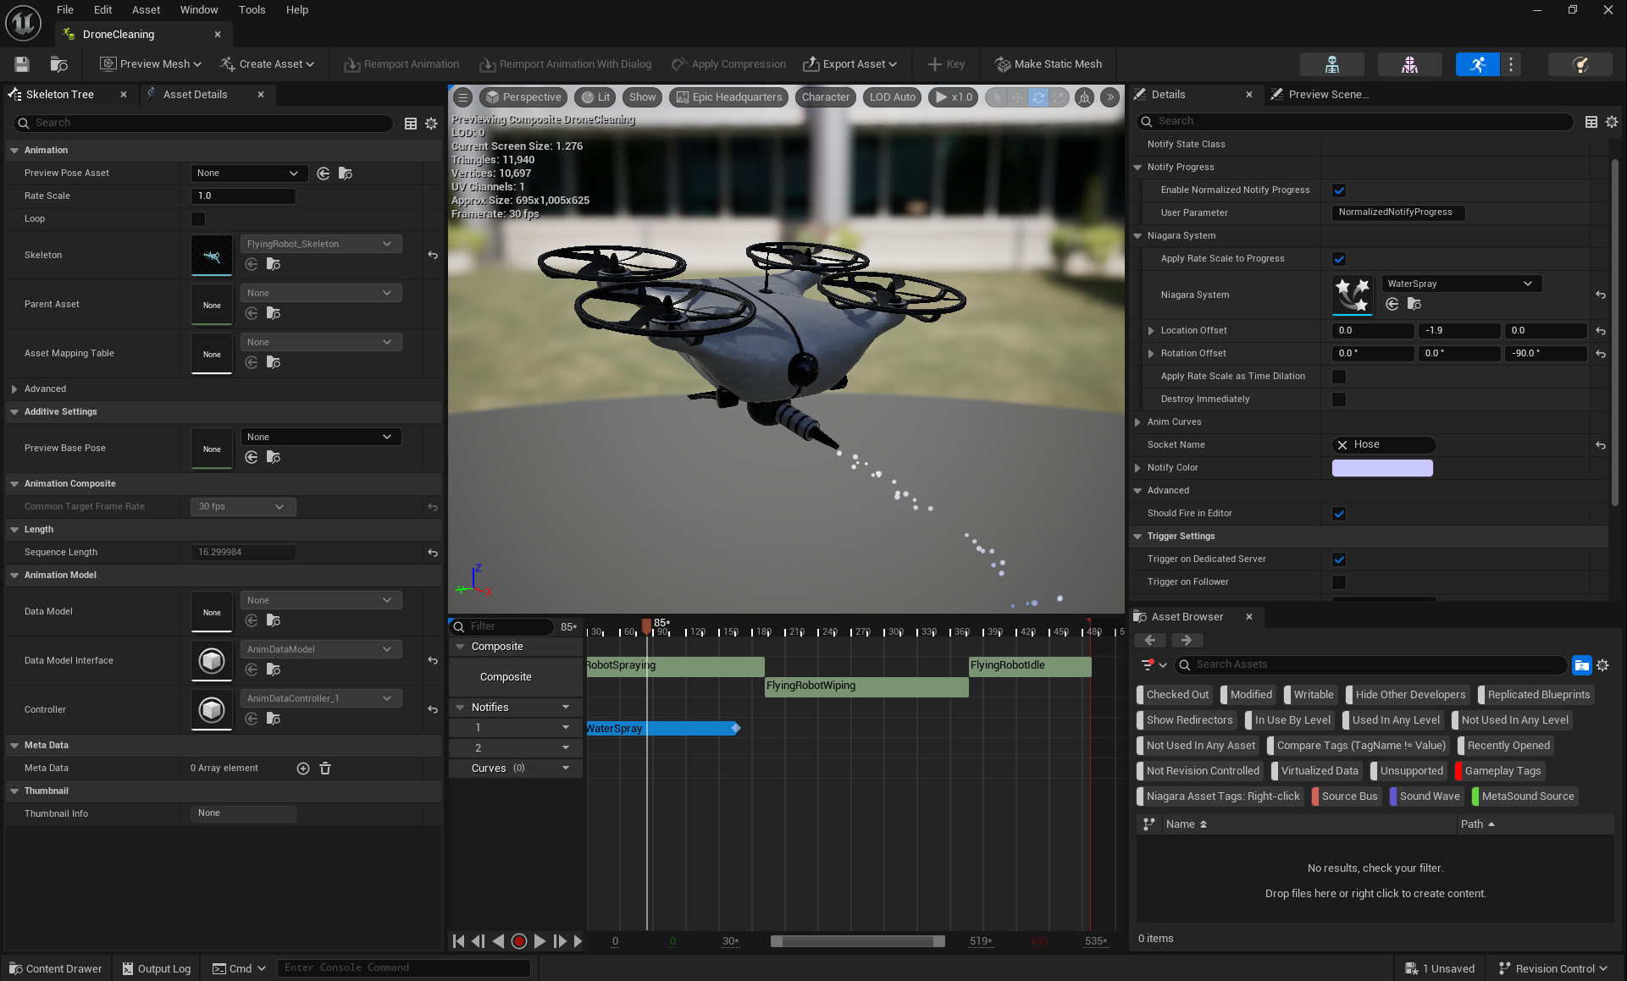Viewport: 1627px width, 981px height.
Task: Toggle the Loop checkbox
Action: click(198, 219)
